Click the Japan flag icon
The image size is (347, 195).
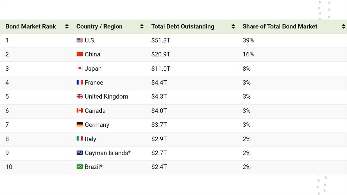[x=80, y=68]
